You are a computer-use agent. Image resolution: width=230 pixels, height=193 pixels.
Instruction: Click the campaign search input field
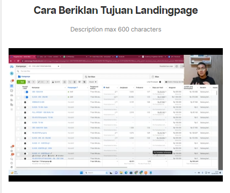coord(100,71)
